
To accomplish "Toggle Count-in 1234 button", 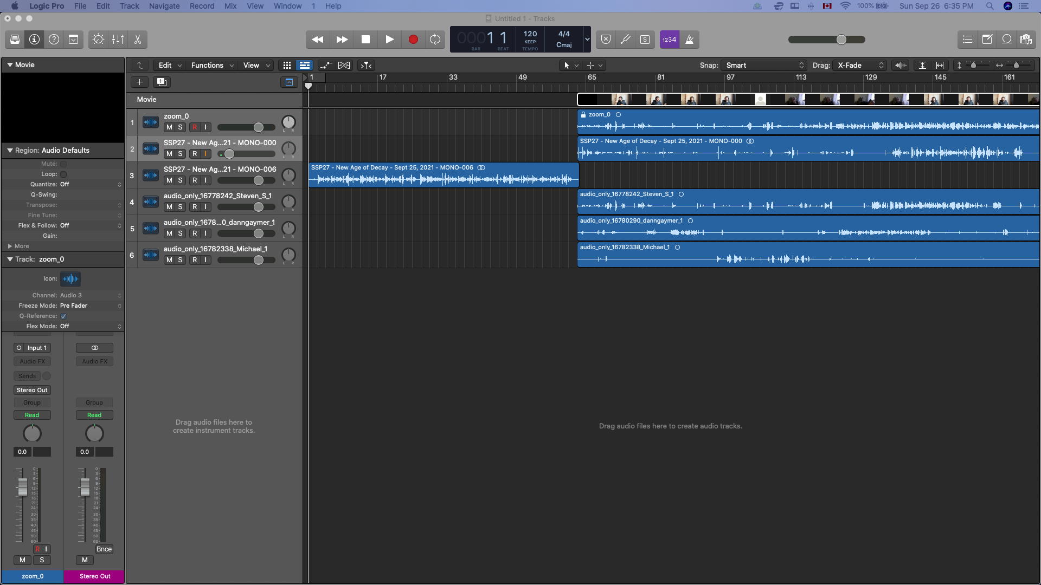I will tap(670, 40).
